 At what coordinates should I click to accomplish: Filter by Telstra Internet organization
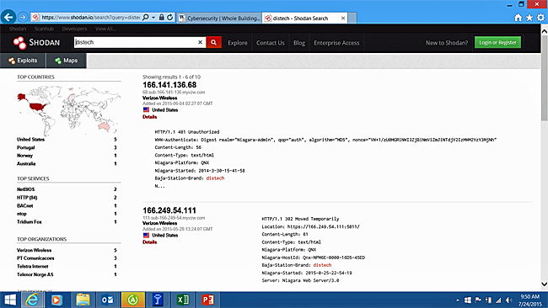[33, 266]
